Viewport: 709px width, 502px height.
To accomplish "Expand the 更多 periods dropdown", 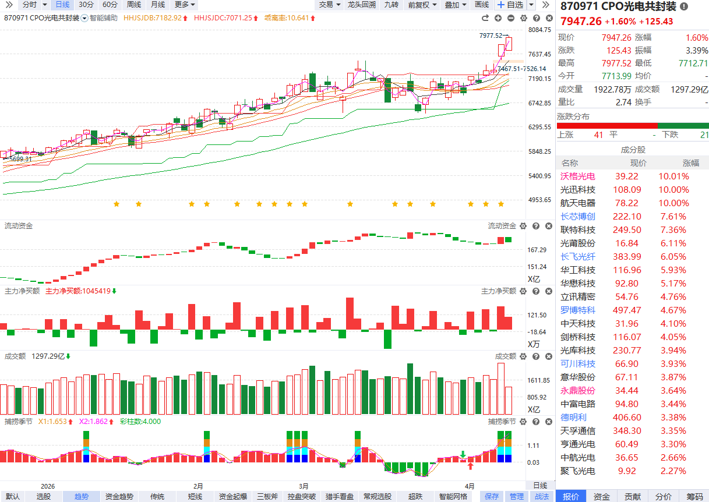I will pos(185,5).
